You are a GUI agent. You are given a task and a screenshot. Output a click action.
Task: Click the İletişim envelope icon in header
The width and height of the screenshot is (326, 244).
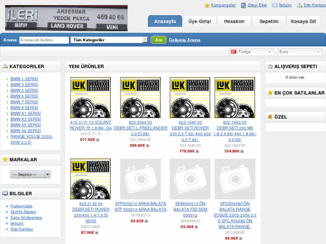[x=274, y=5]
